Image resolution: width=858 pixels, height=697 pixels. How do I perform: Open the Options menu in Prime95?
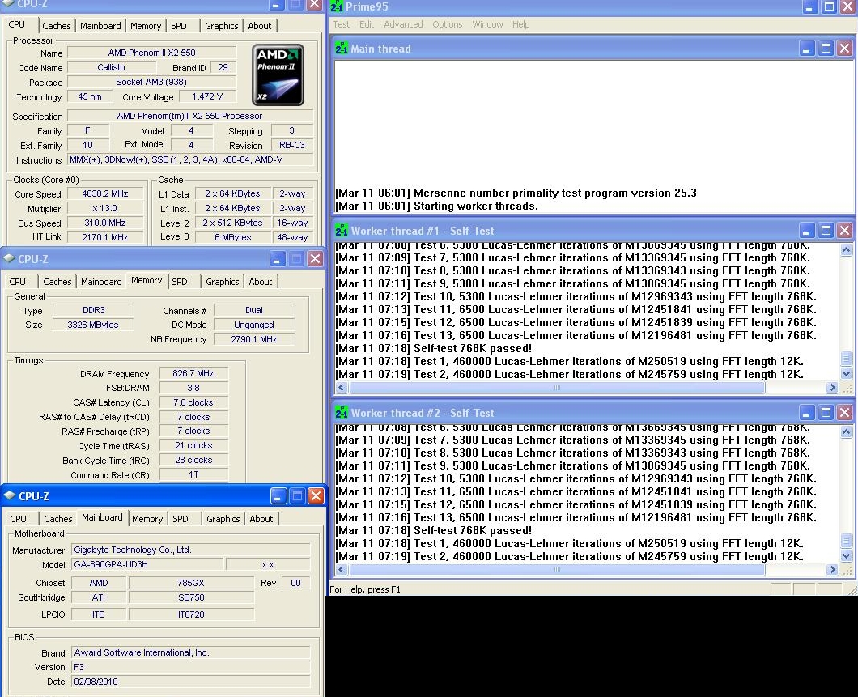(447, 24)
